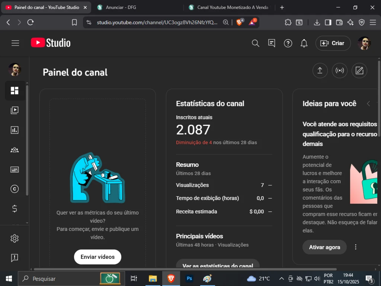Open the Community section in sidebar
The image size is (381, 286).
15,150
